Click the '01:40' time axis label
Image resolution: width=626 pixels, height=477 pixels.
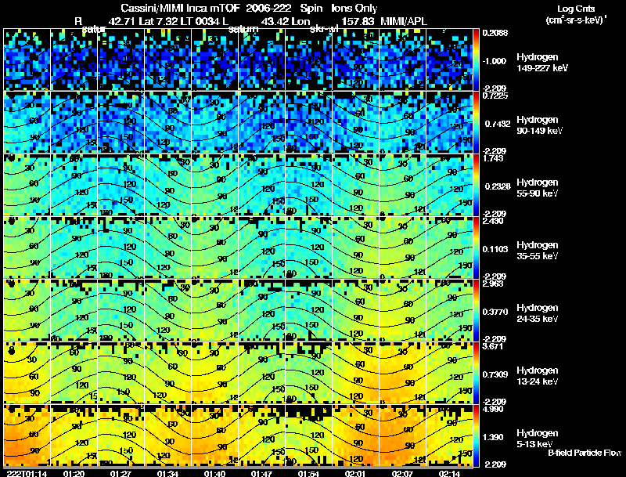(214, 473)
